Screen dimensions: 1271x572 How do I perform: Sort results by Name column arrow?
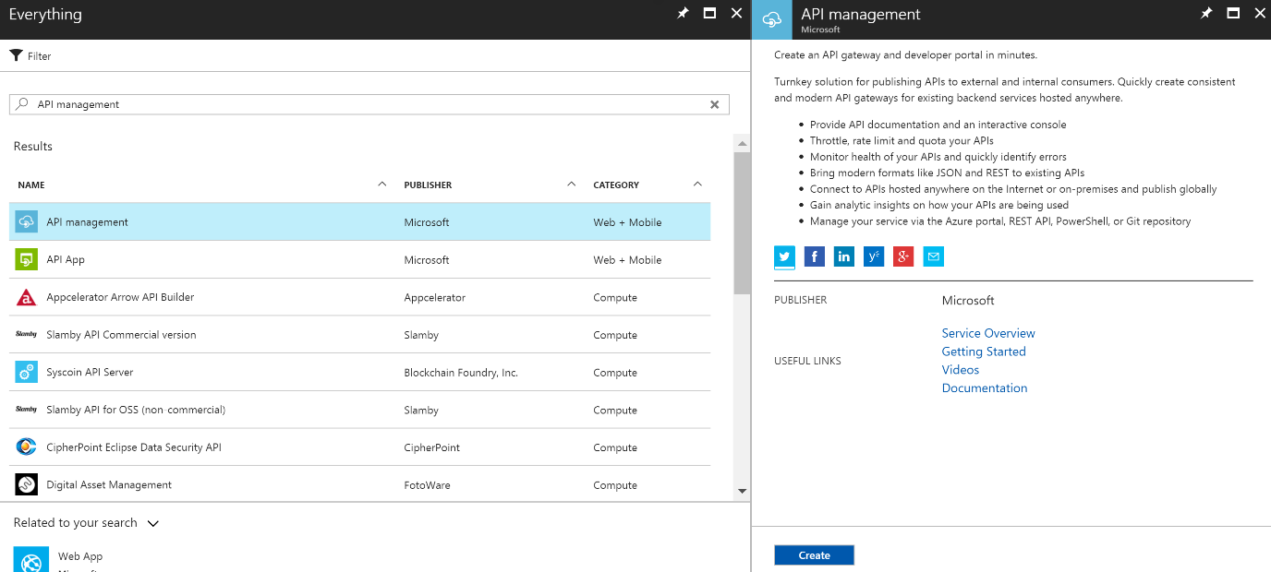382,185
